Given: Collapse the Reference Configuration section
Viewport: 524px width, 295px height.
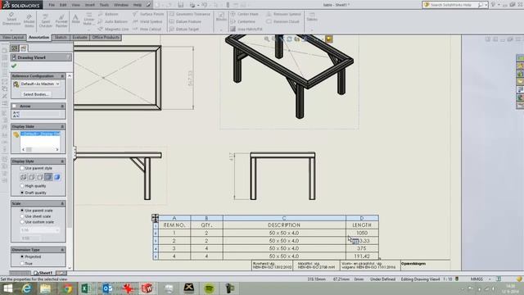Looking at the screenshot, I should click(x=62, y=76).
